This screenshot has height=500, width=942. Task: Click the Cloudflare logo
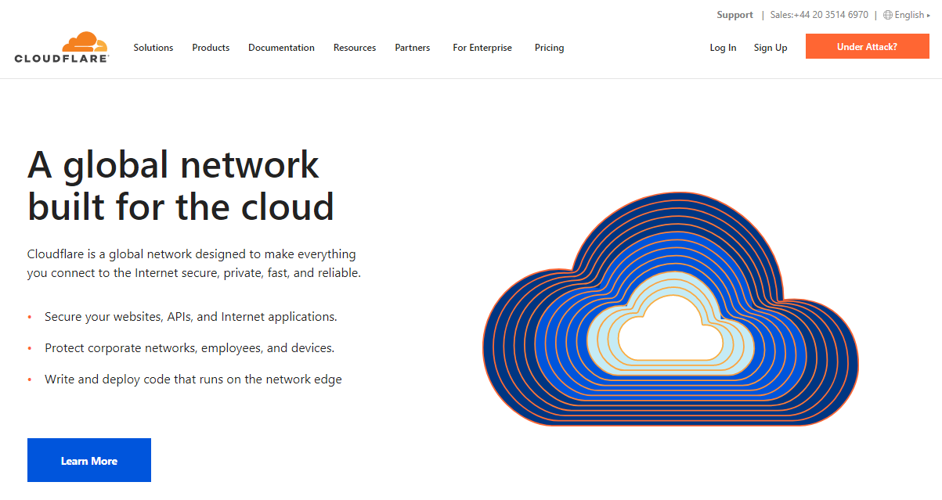coord(62,47)
